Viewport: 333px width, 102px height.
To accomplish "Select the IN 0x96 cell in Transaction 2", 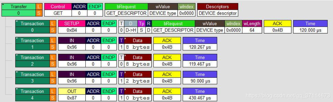I will [72, 61].
